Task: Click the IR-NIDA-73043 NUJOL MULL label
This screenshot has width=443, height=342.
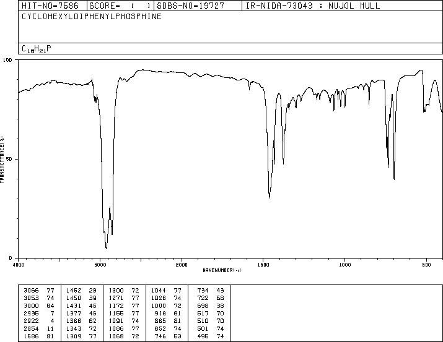Action: pos(313,6)
